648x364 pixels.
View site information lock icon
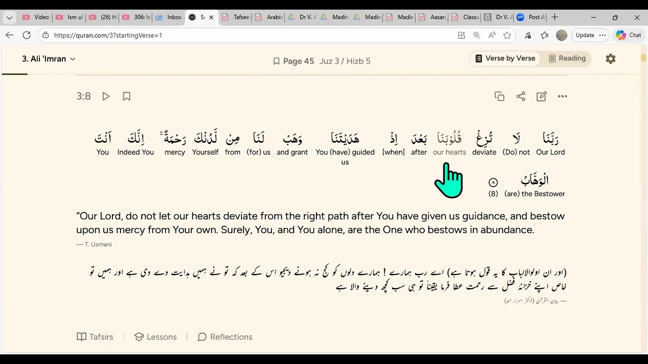click(x=46, y=35)
